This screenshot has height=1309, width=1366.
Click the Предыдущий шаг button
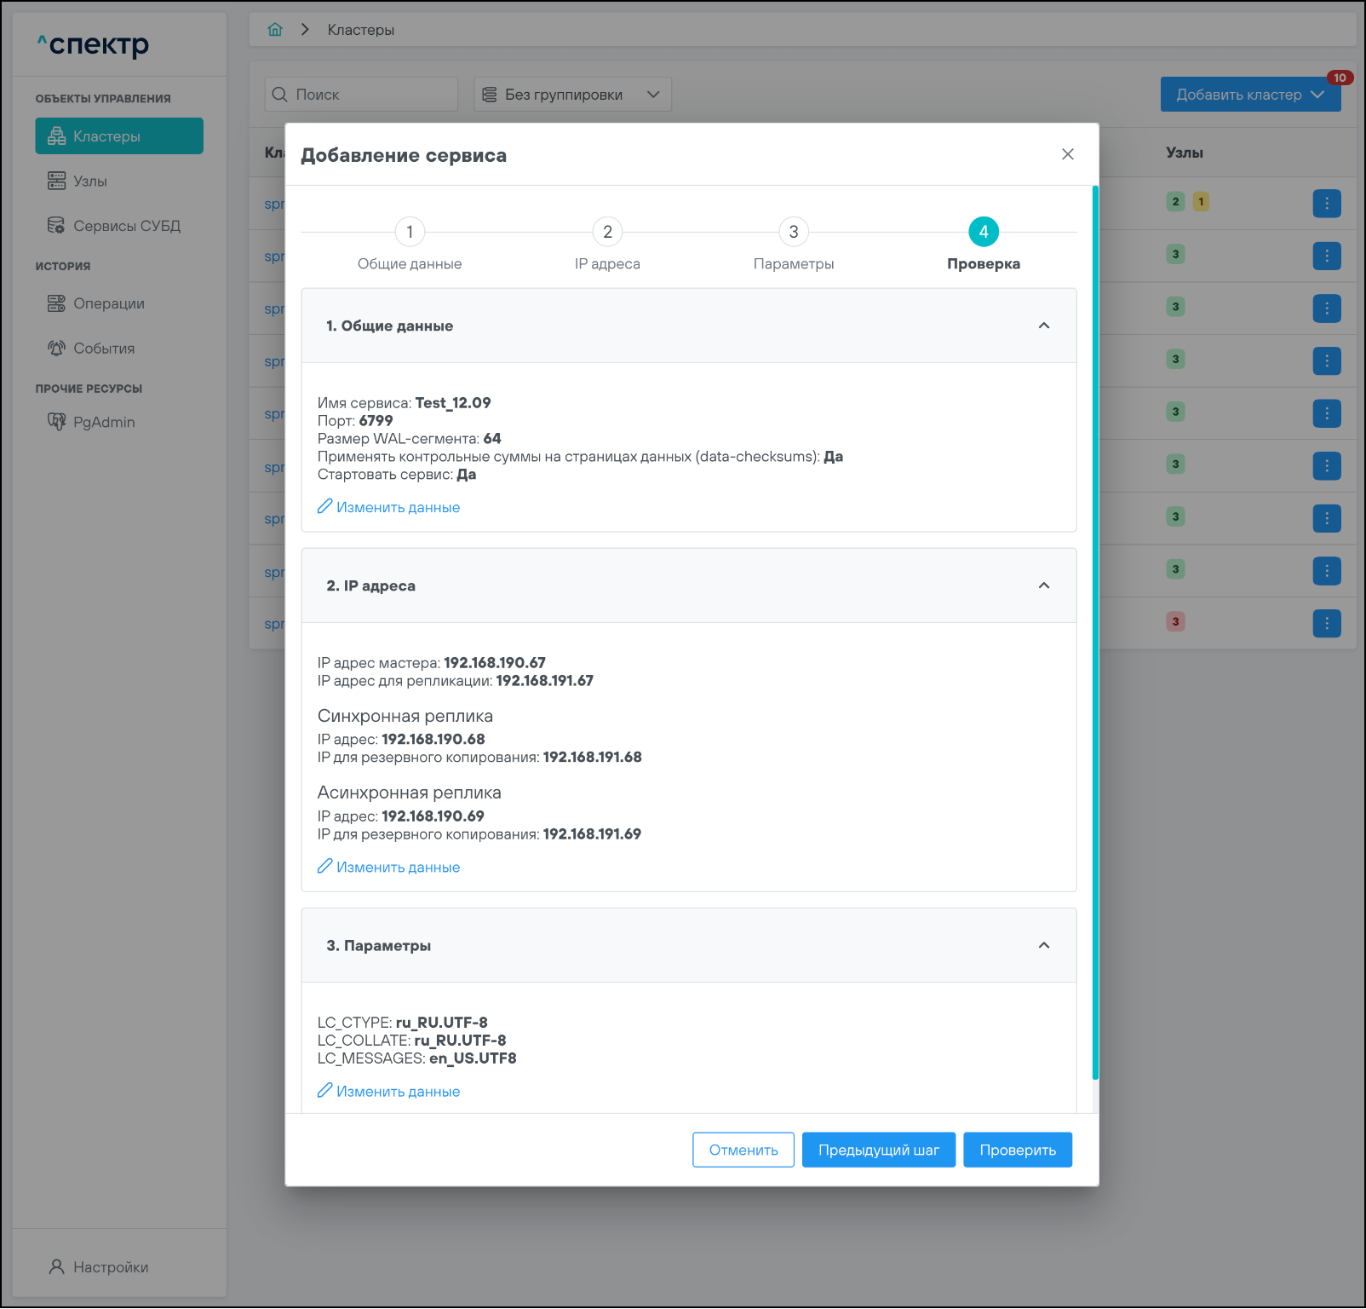pos(878,1150)
